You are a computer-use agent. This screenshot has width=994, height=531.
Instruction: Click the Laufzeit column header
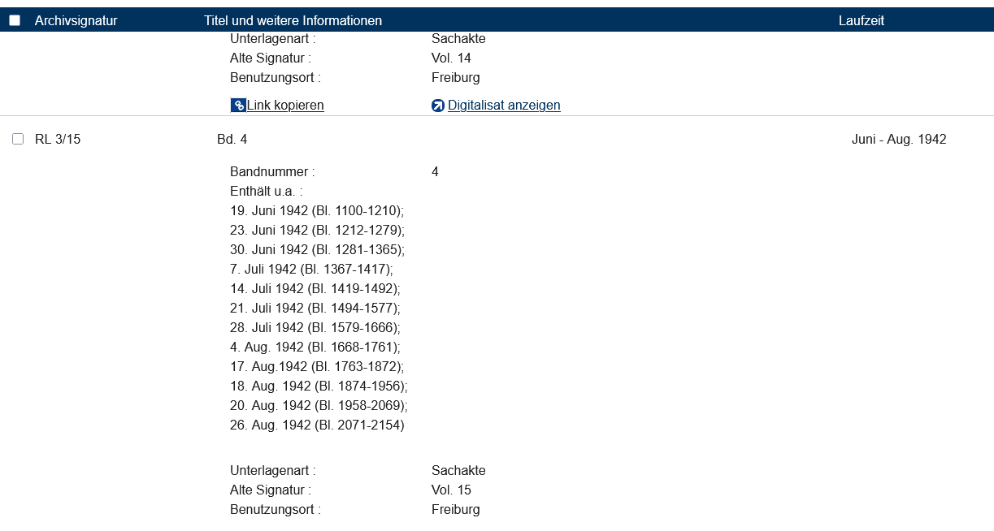click(x=861, y=20)
